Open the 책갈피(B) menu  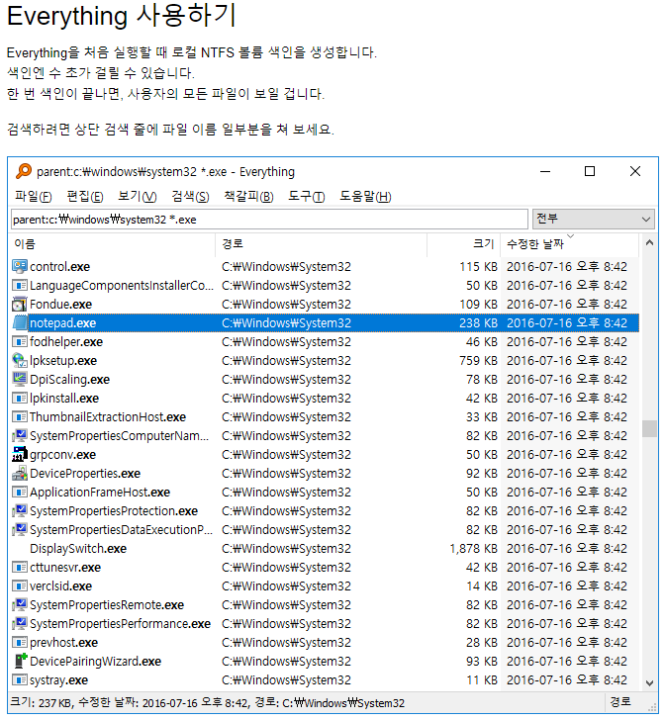click(x=248, y=197)
